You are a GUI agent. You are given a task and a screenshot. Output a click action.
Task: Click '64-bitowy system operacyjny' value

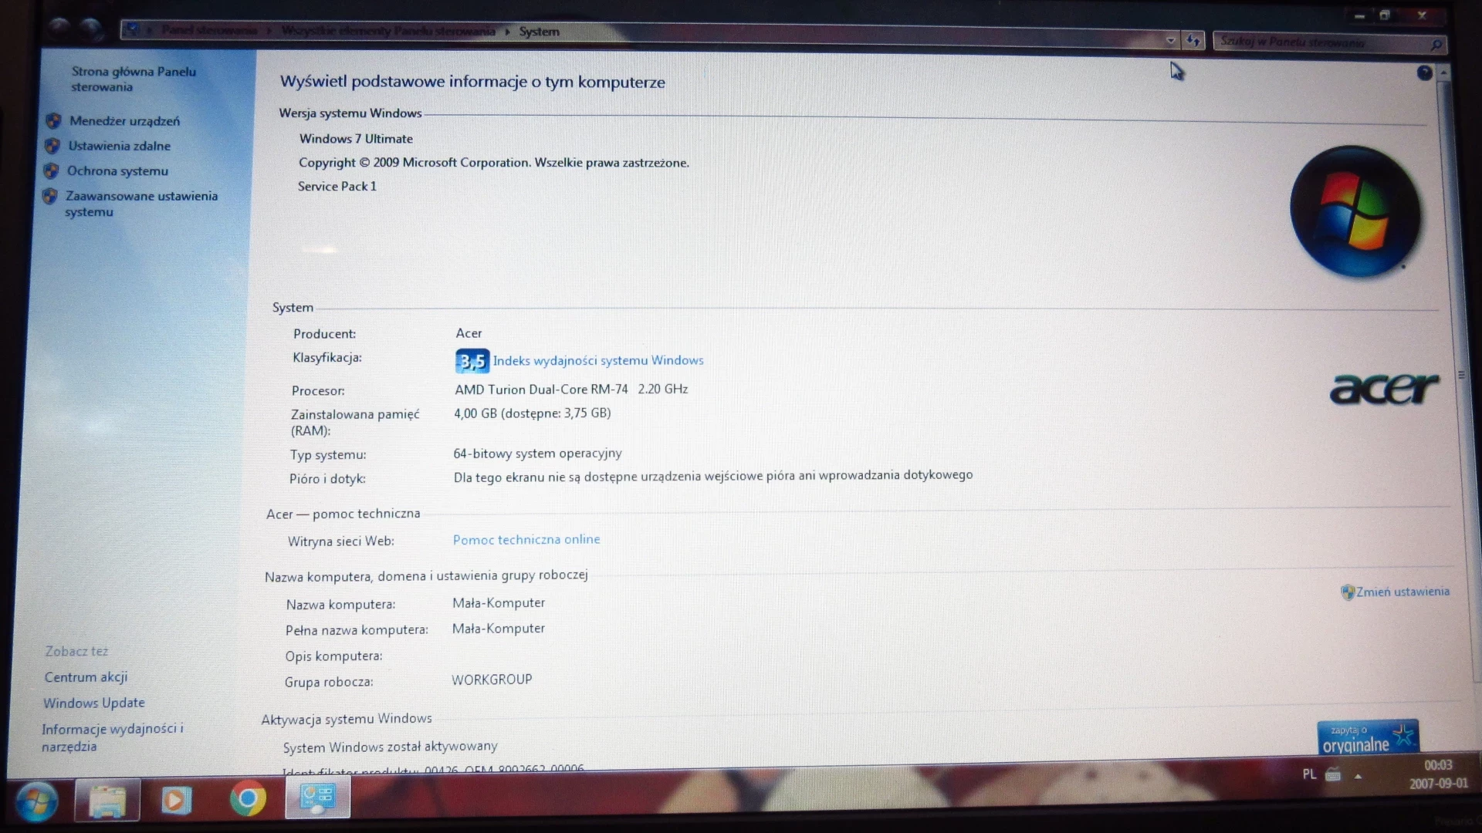click(537, 454)
